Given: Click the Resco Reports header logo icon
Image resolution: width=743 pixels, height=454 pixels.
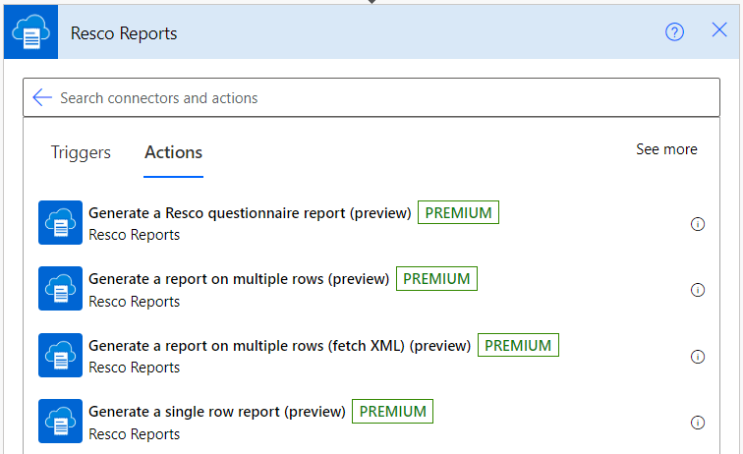Looking at the screenshot, I should coord(30,32).
